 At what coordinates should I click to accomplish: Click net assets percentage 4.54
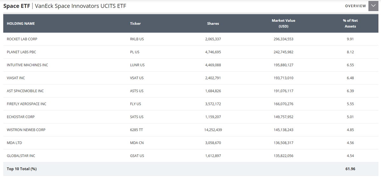(x=350, y=156)
